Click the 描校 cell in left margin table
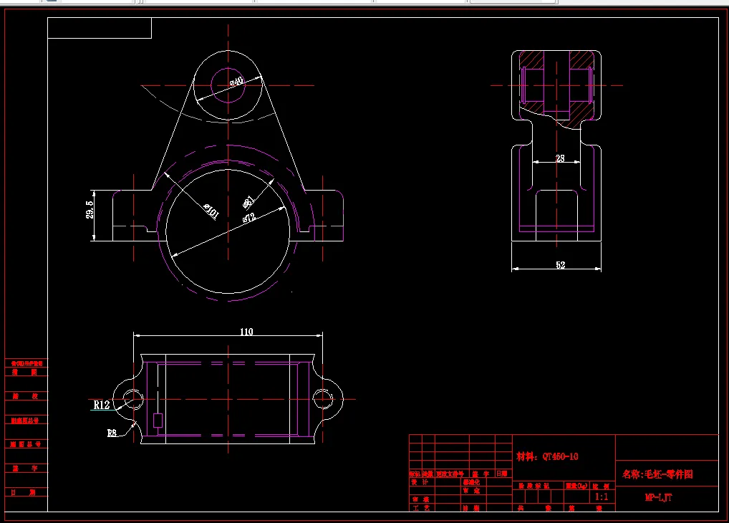The image size is (729, 523). (25, 396)
